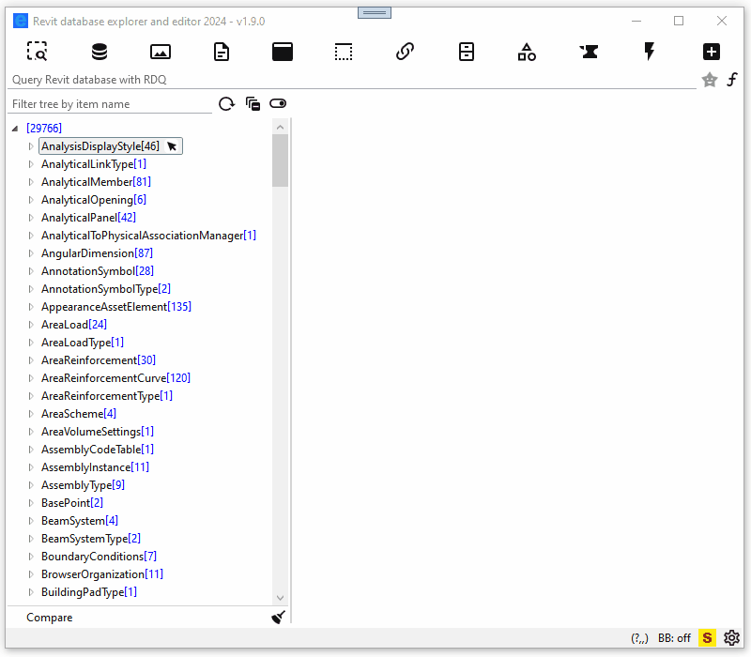Click the tree vertical scrollbar thumb
This screenshot has width=751, height=657.
tap(280, 160)
